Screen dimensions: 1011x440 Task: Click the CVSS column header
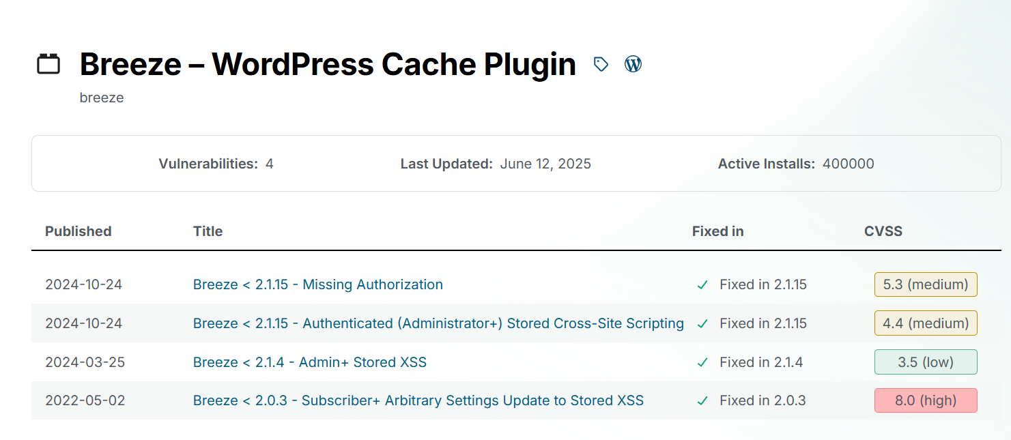pyautogui.click(x=883, y=231)
